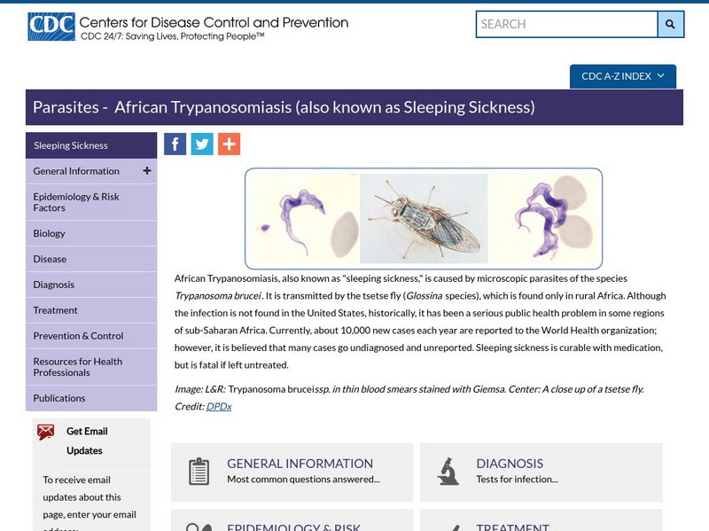The height and width of the screenshot is (531, 709).
Task: Open the Diagnosis tile heading link
Action: pos(510,463)
